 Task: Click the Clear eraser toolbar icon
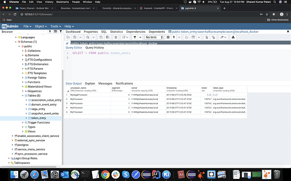(223, 37)
